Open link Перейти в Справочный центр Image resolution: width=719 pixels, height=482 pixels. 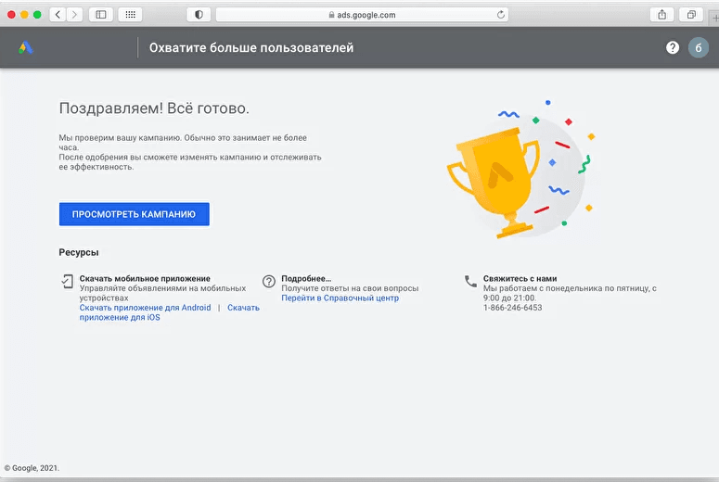[x=340, y=298]
